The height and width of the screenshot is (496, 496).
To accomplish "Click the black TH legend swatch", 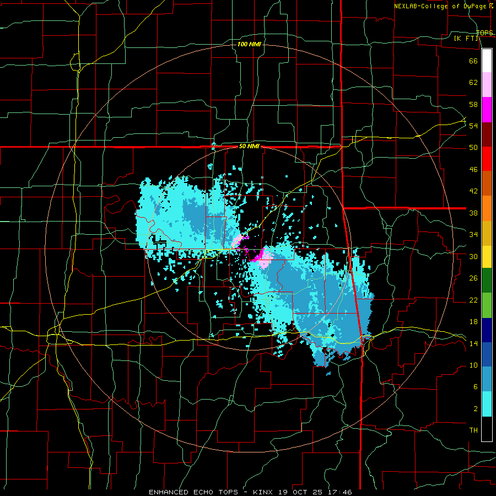I will point(487,429).
